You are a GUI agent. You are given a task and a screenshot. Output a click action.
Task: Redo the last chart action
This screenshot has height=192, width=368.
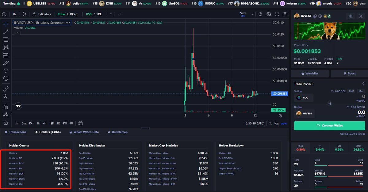click(x=120, y=14)
